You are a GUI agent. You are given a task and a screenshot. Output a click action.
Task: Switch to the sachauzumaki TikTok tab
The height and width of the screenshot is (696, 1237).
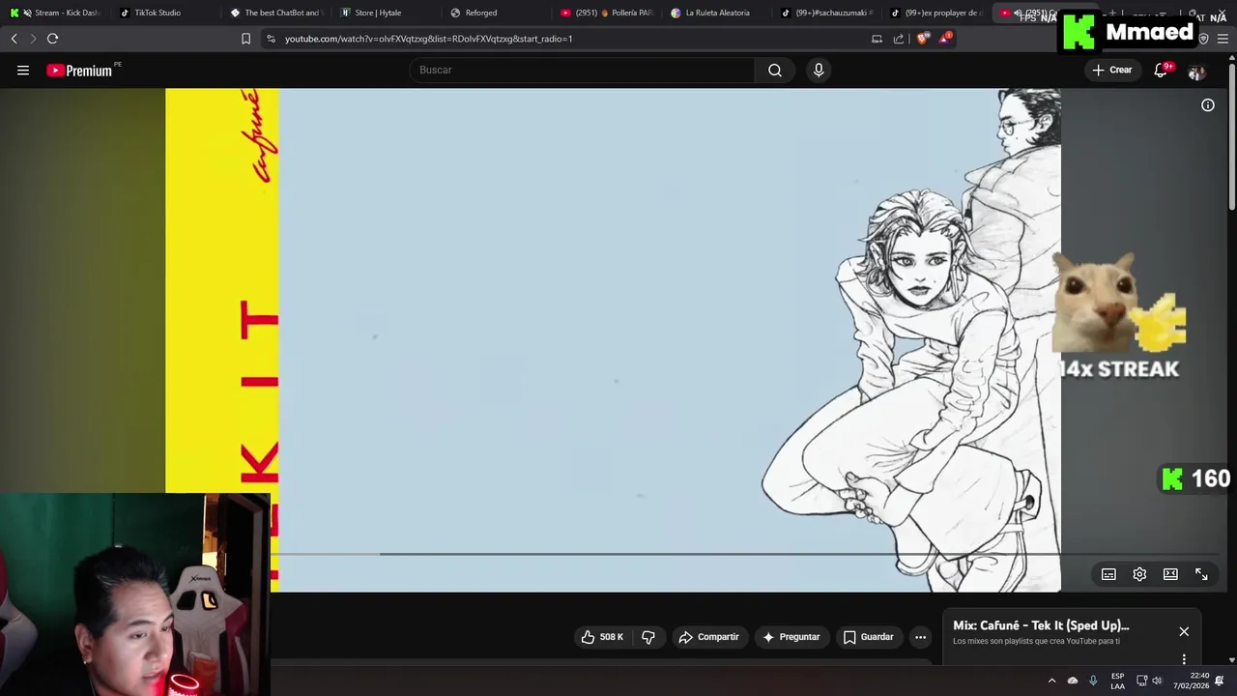(827, 13)
